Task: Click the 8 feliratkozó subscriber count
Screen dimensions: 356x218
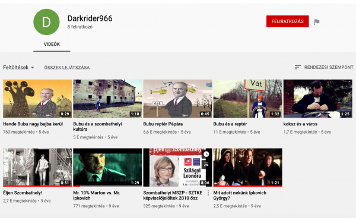Action: pyautogui.click(x=80, y=27)
